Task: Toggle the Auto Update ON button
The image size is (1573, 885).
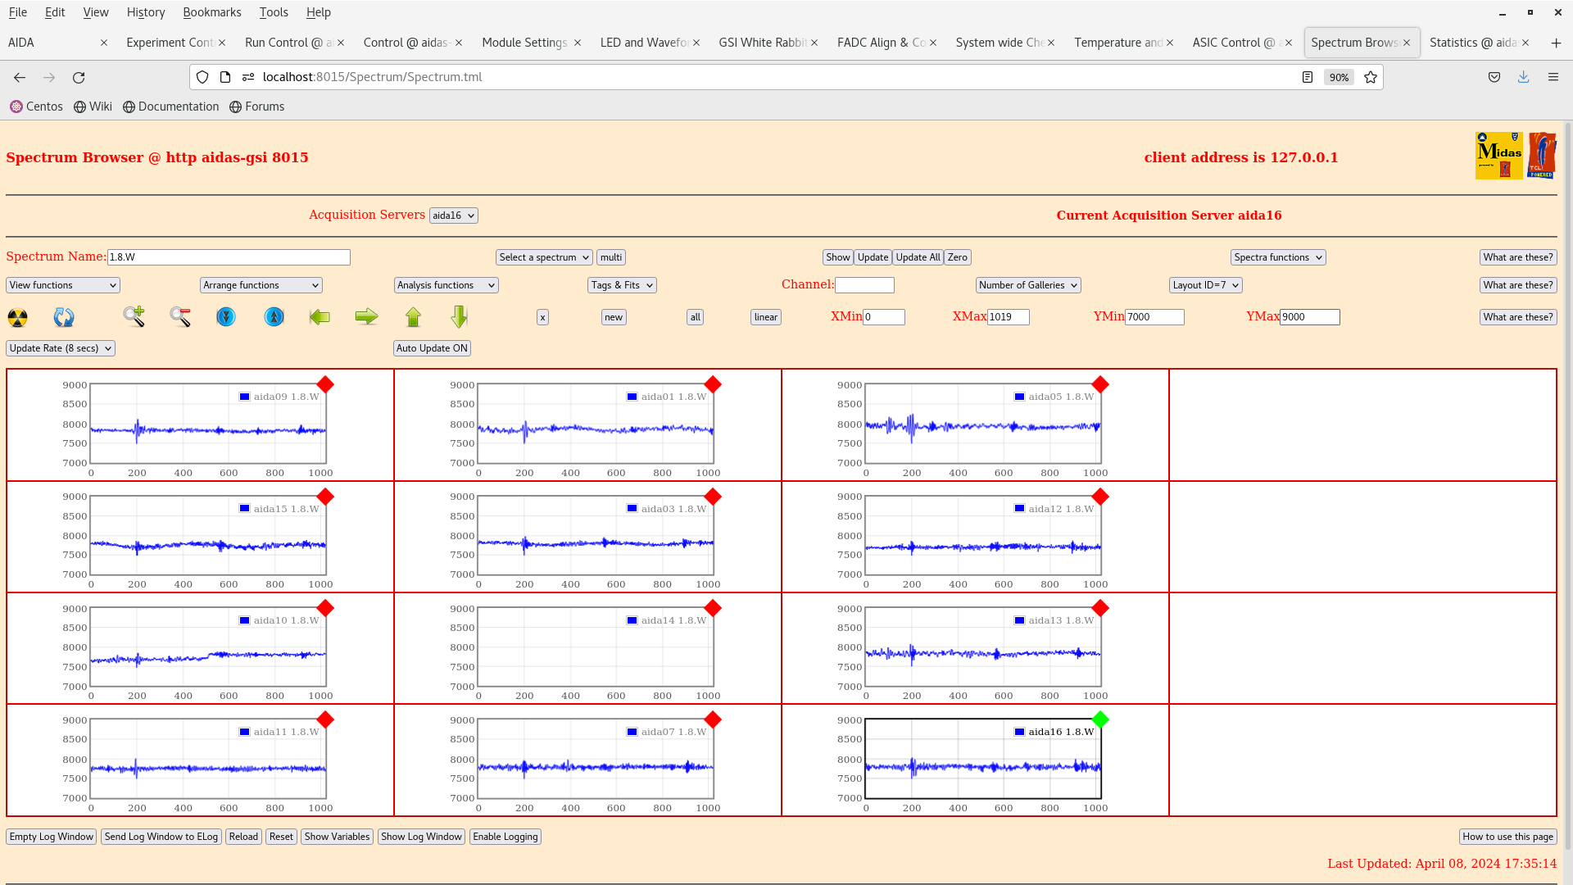Action: tap(432, 348)
